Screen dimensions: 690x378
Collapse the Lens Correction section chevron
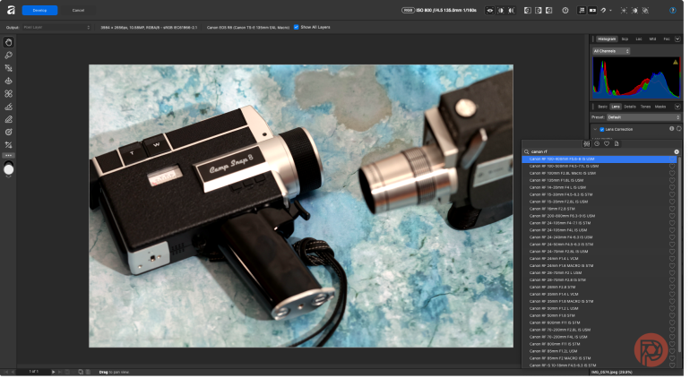click(595, 129)
